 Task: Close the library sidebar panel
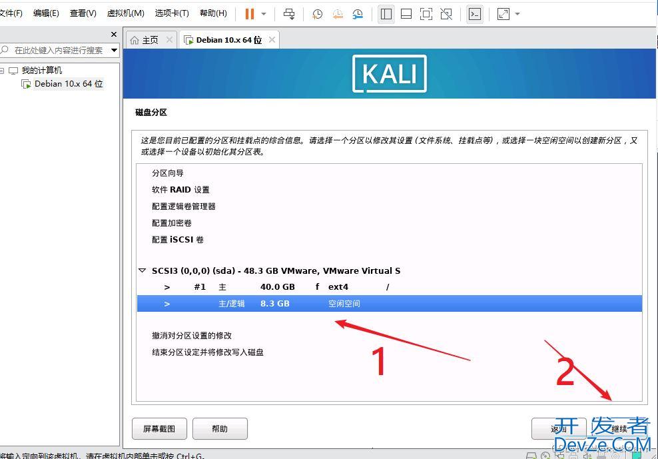[x=114, y=34]
